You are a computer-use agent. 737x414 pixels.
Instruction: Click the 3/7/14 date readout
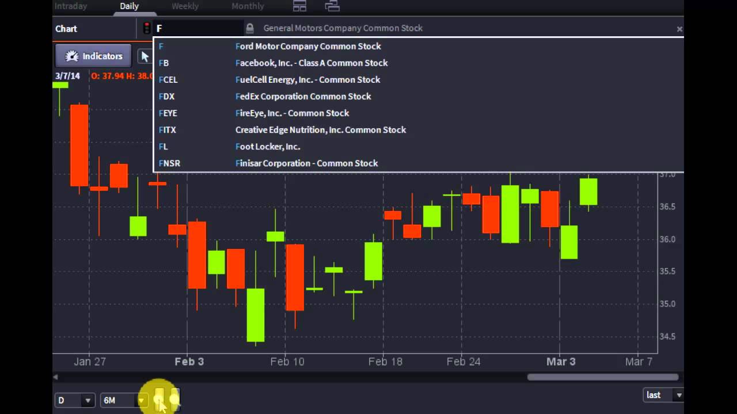point(67,76)
